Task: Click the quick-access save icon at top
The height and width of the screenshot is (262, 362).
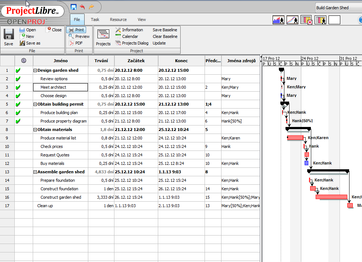Action: 74,7
